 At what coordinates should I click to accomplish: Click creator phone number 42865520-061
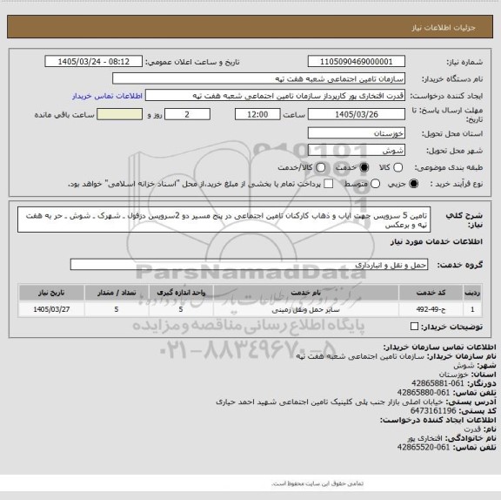[424, 447]
